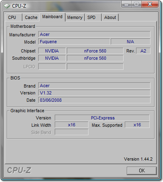Click the BIOS group label
Image resolution: width=163 pixels, height=182 pixels.
pyautogui.click(x=15, y=78)
